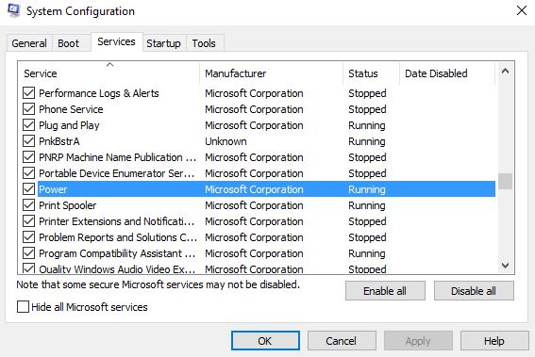
Task: Select the highlighted Power service name
Action: [x=53, y=189]
